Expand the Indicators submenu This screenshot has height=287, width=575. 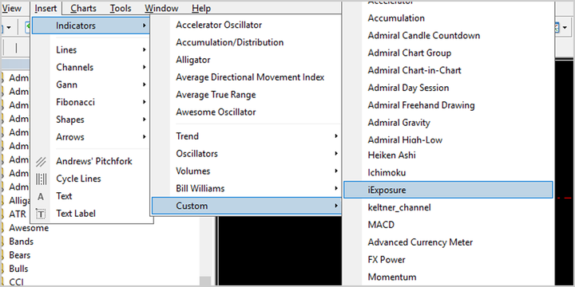click(90, 26)
